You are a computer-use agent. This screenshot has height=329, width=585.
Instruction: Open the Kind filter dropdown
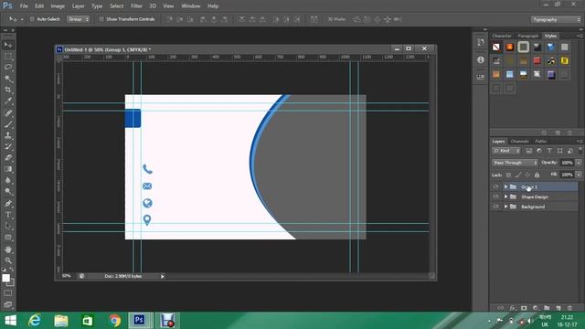[x=506, y=151]
